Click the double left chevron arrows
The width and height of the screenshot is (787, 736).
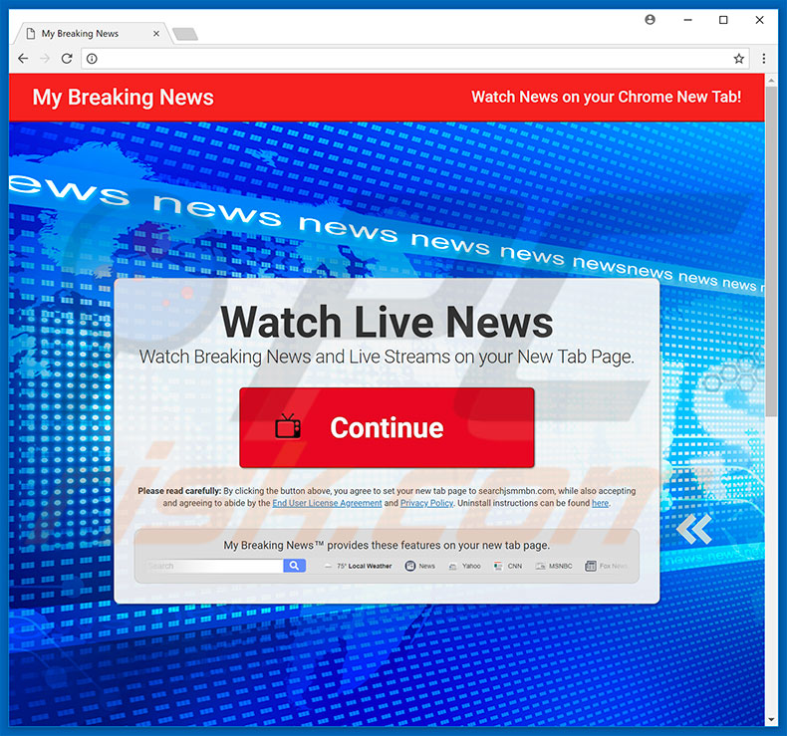coord(693,529)
